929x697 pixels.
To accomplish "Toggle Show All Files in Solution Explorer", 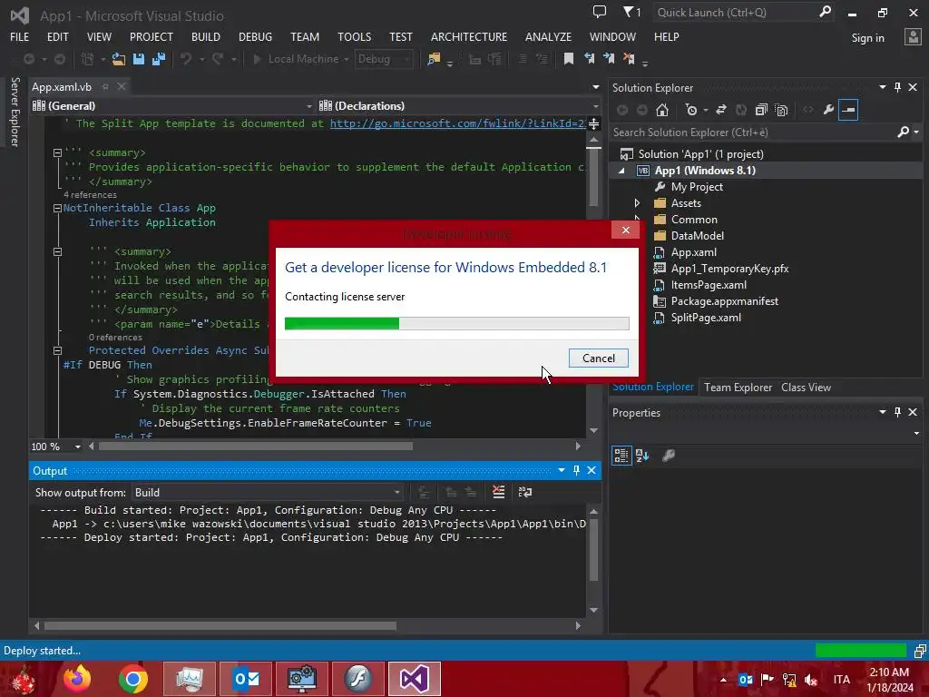I will click(x=781, y=110).
